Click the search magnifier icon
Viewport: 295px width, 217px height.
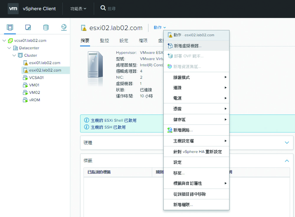[103, 8]
